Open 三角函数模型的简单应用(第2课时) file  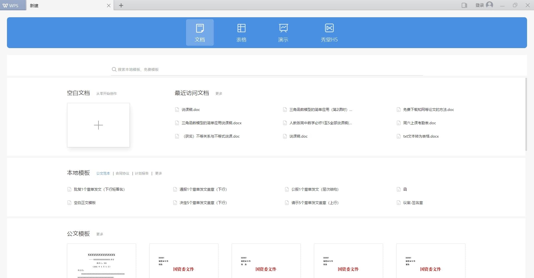321,110
